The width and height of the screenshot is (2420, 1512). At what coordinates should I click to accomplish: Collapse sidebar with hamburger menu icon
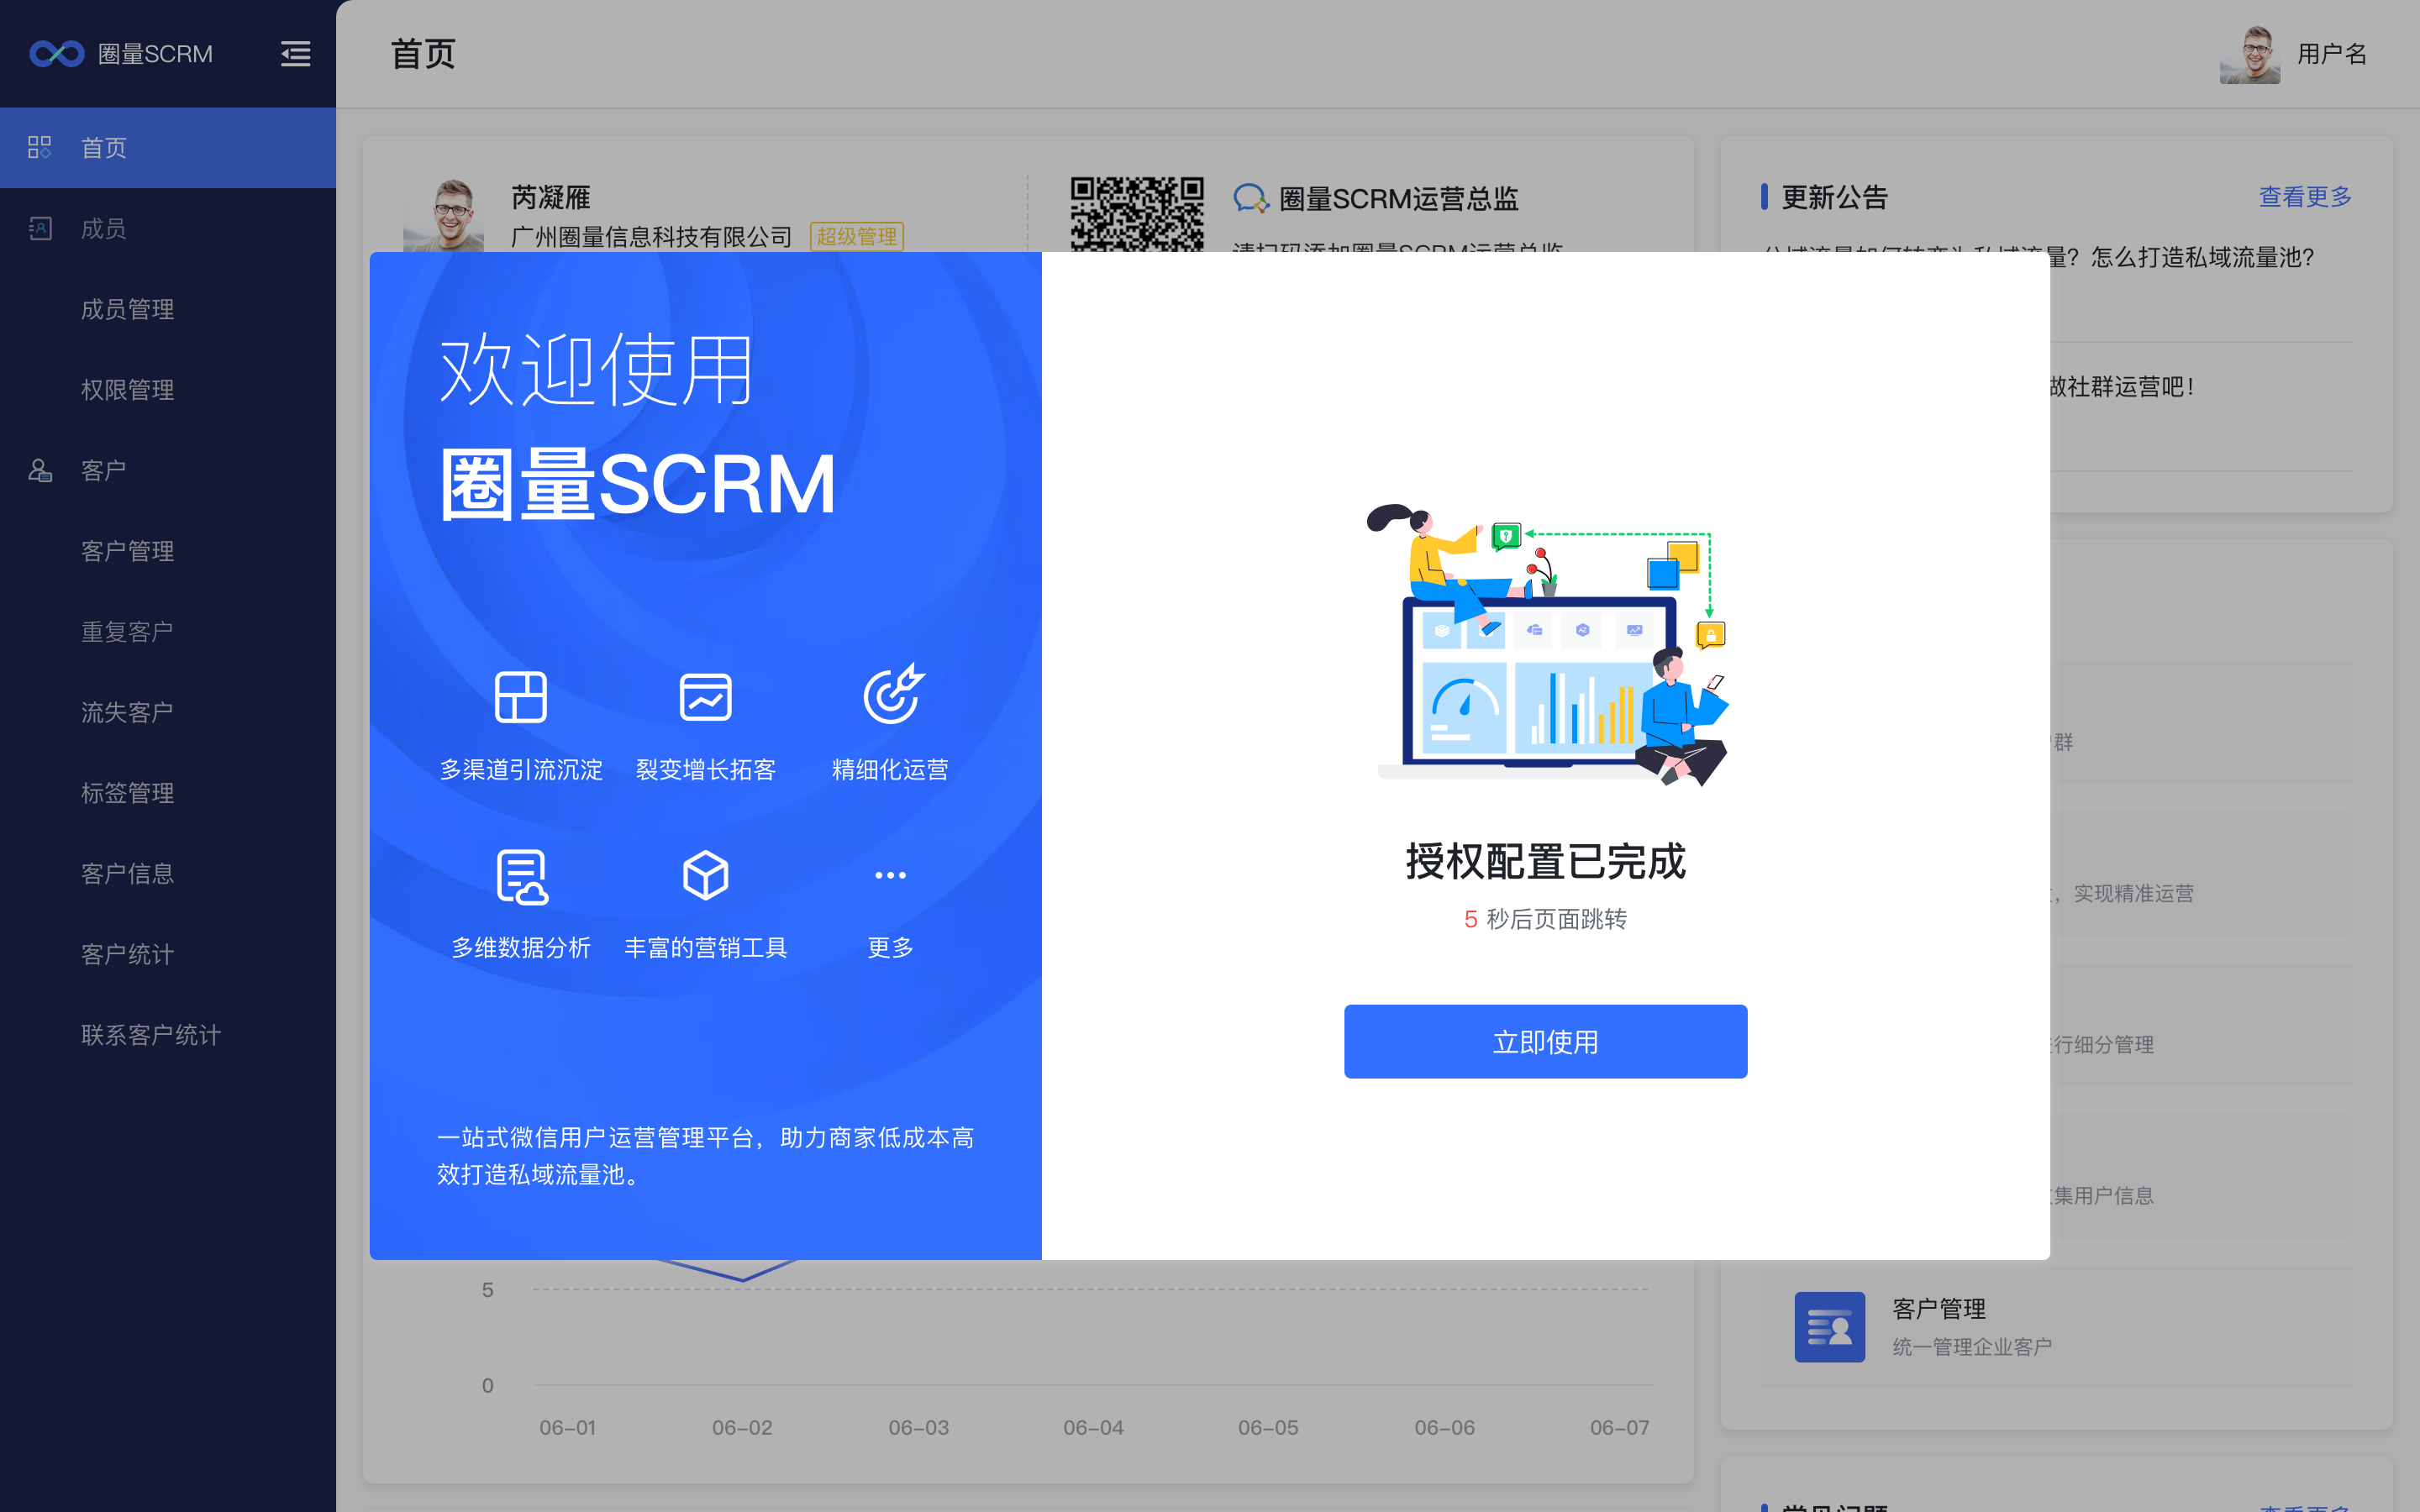point(295,54)
